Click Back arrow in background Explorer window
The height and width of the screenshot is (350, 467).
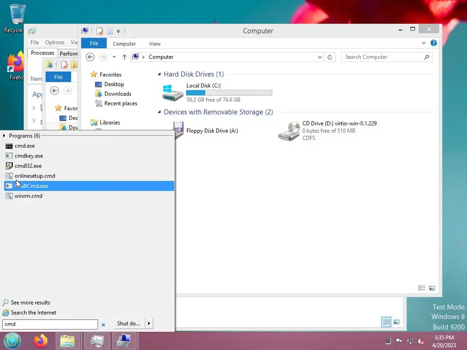[55, 91]
